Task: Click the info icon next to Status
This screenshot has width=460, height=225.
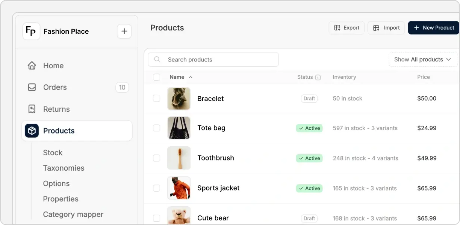Action: pyautogui.click(x=318, y=77)
